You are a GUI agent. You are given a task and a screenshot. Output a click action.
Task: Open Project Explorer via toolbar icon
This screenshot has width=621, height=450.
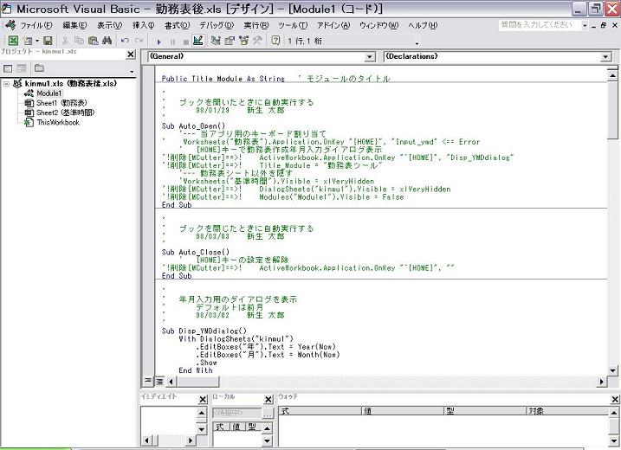tap(216, 41)
